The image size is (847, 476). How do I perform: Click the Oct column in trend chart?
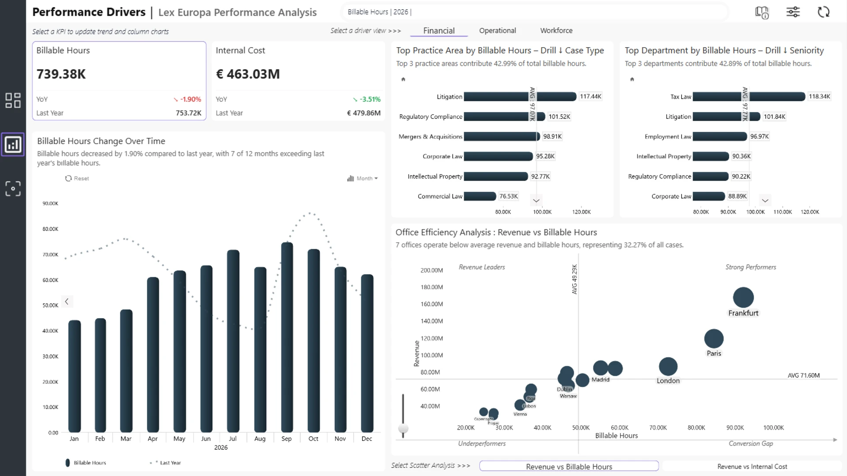coord(314,341)
